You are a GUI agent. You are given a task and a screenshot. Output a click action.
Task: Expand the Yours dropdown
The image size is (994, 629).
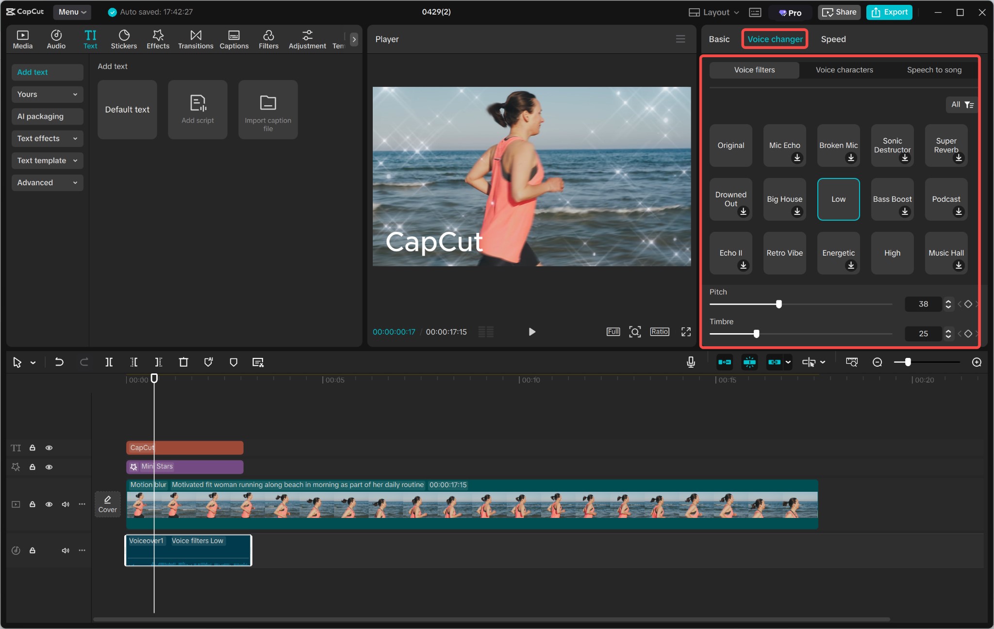[x=47, y=94]
